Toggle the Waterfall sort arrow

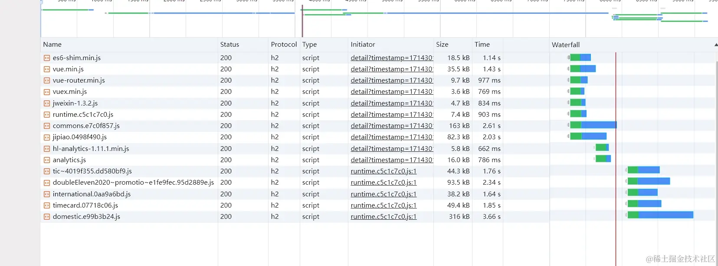pyautogui.click(x=715, y=45)
